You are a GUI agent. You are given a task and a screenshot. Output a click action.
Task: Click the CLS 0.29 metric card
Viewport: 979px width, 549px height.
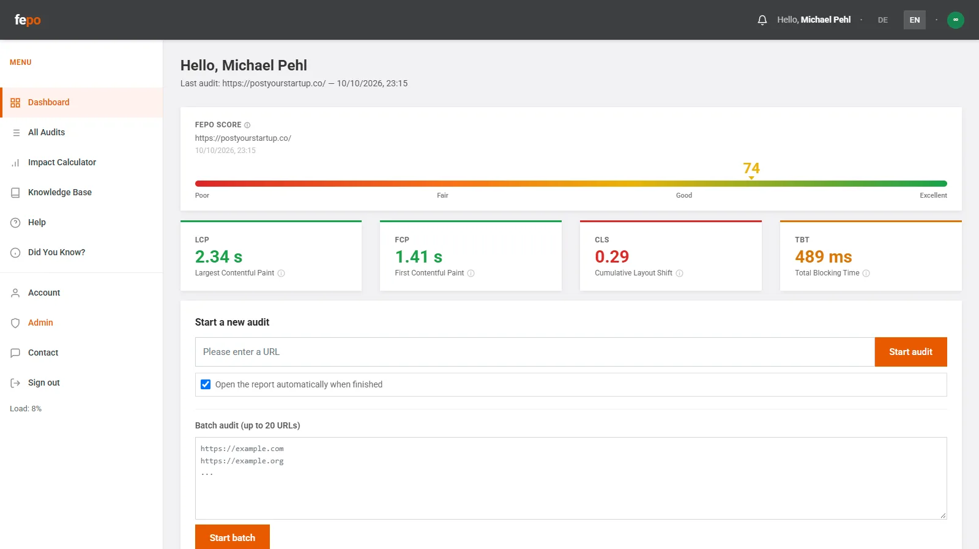tap(671, 256)
